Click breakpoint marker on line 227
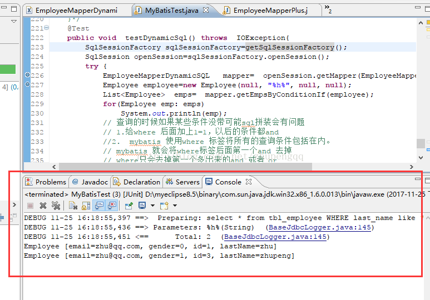The width and height of the screenshot is (430, 300). [x=27, y=84]
